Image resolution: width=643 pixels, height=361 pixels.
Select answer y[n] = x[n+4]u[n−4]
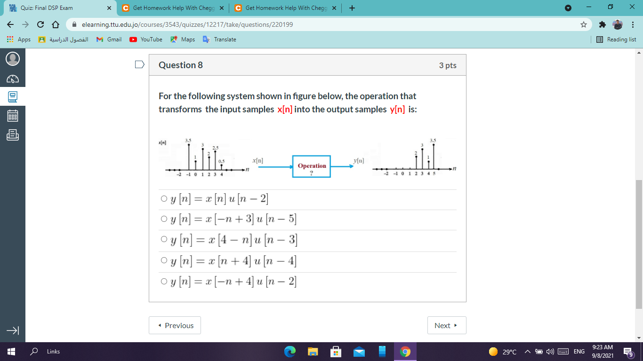pyautogui.click(x=163, y=261)
